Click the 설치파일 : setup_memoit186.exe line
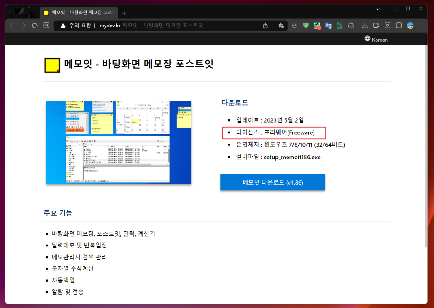 tap(278, 157)
